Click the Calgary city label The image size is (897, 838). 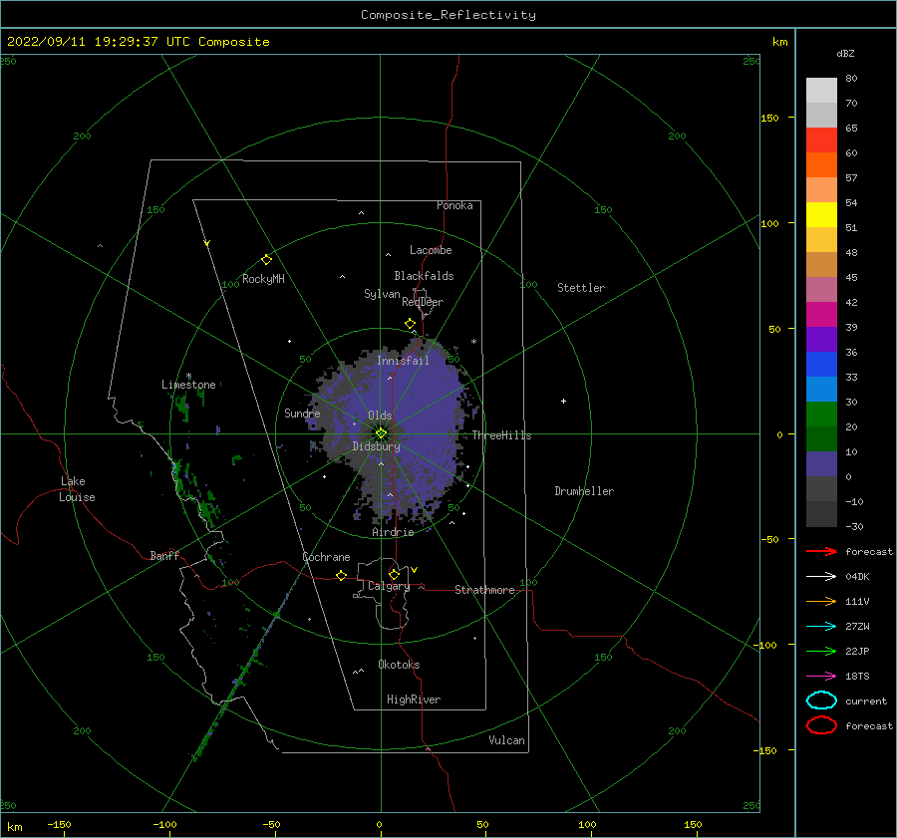point(389,586)
